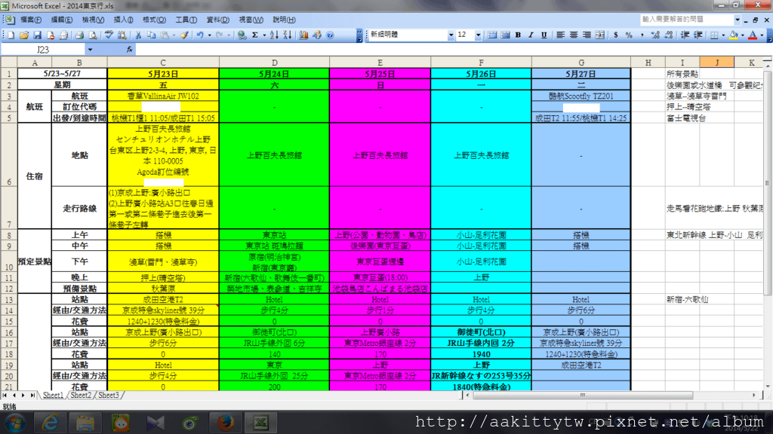Open the Windows Start menu
Image resolution: width=773 pixels, height=434 pixels.
point(15,423)
